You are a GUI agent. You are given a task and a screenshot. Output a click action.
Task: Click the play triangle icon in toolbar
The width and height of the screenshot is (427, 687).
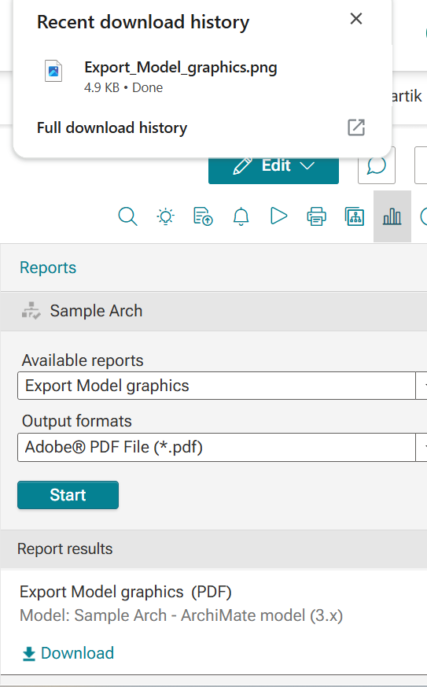278,216
